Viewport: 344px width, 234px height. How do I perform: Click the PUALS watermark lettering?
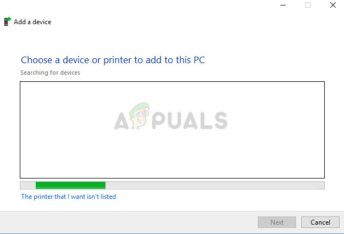tap(190, 120)
